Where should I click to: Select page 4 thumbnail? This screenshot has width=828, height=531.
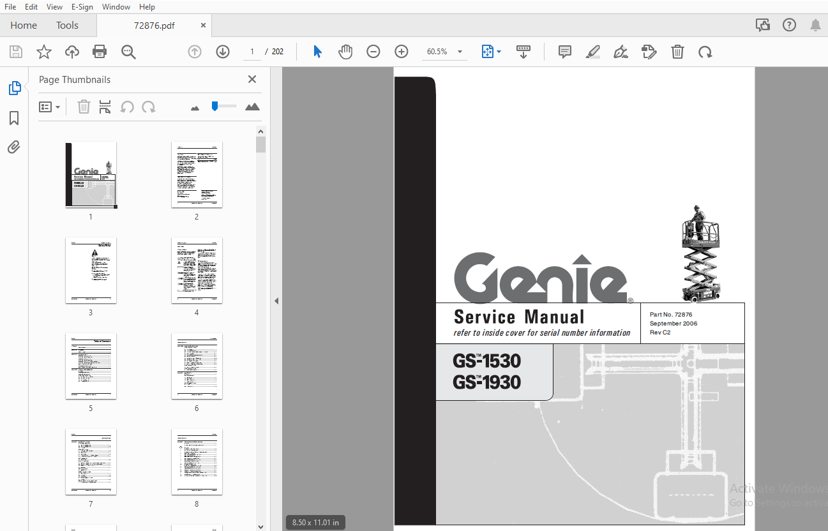[197, 270]
